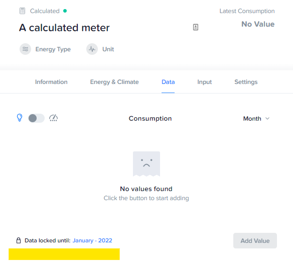Image resolution: width=293 pixels, height=261 pixels.
Task: Switch to the Information tab
Action: (x=51, y=82)
